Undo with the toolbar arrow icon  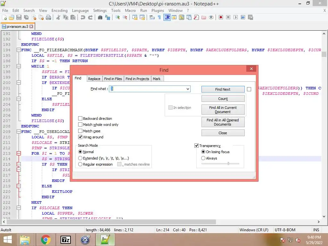click(83, 17)
